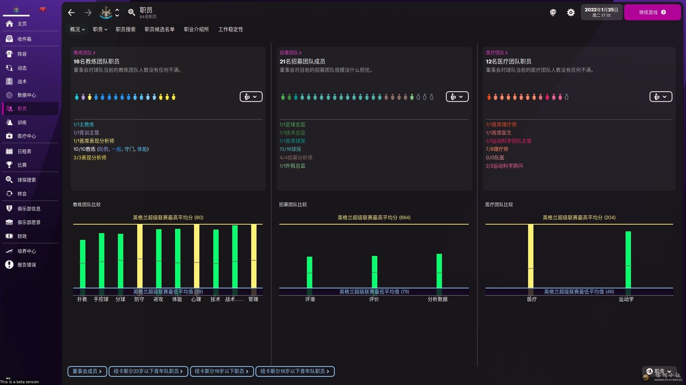Open 纽卡斯尔19岁以下职员 button
686x385 pixels.
click(222, 371)
